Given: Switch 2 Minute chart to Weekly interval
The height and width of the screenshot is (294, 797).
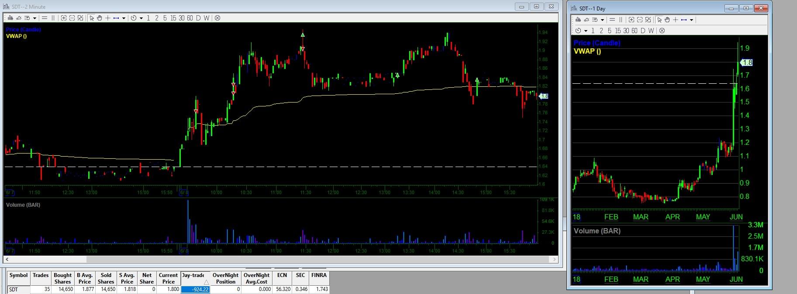Looking at the screenshot, I should pos(207,18).
